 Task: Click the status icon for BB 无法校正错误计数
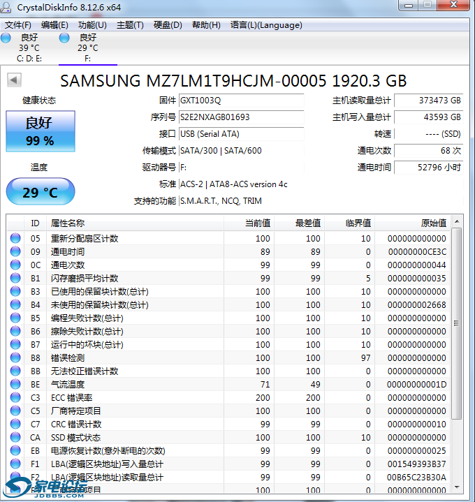pyautogui.click(x=15, y=371)
